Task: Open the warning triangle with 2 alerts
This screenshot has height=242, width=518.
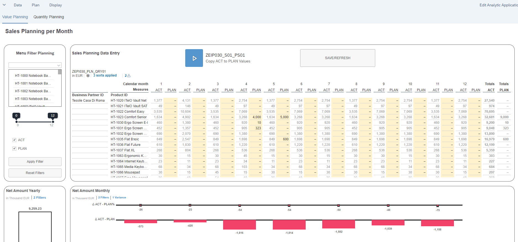Action: [x=128, y=76]
